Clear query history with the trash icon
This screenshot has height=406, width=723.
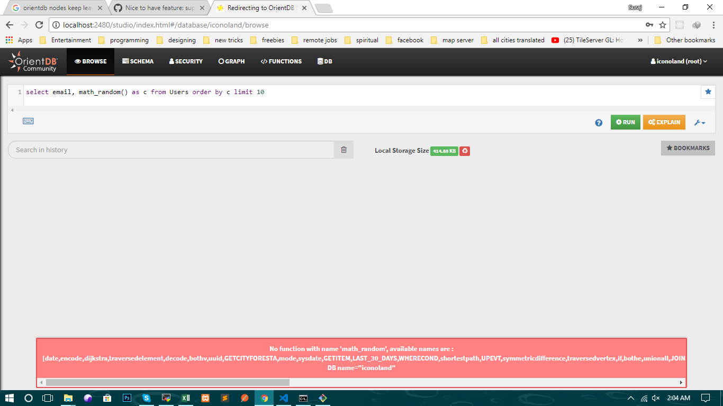[343, 150]
